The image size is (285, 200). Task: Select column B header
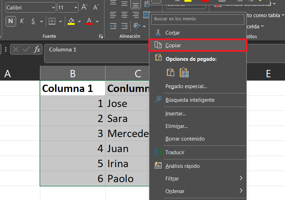point(73,73)
